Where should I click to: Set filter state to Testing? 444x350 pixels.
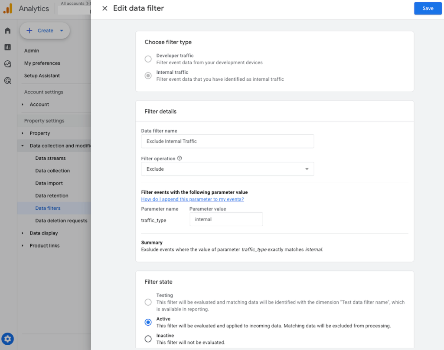148,302
